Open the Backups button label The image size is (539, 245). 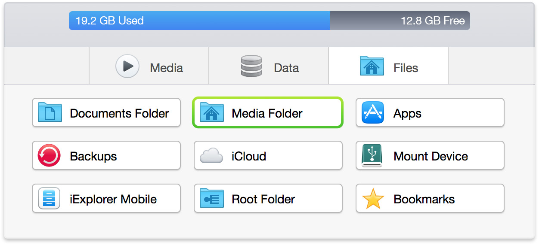pyautogui.click(x=93, y=156)
